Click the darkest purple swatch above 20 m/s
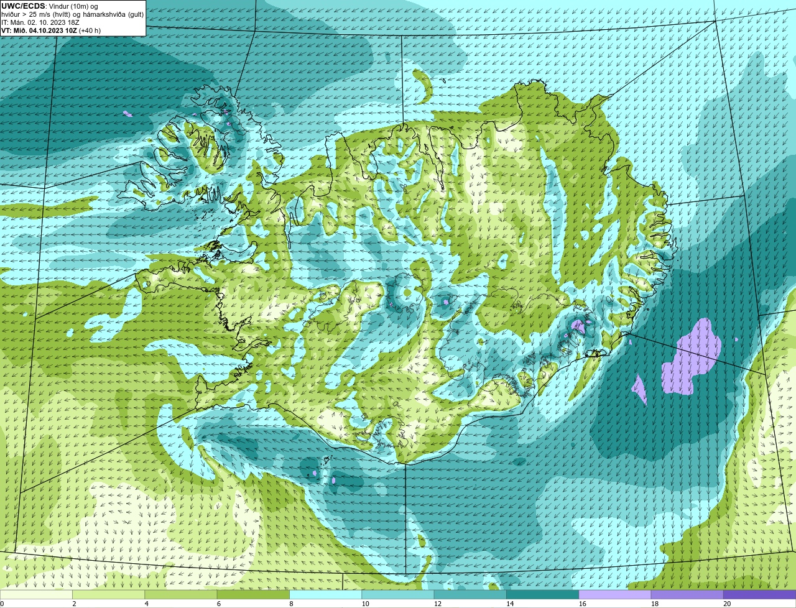Viewport: 796px width, 608px height. (759, 595)
